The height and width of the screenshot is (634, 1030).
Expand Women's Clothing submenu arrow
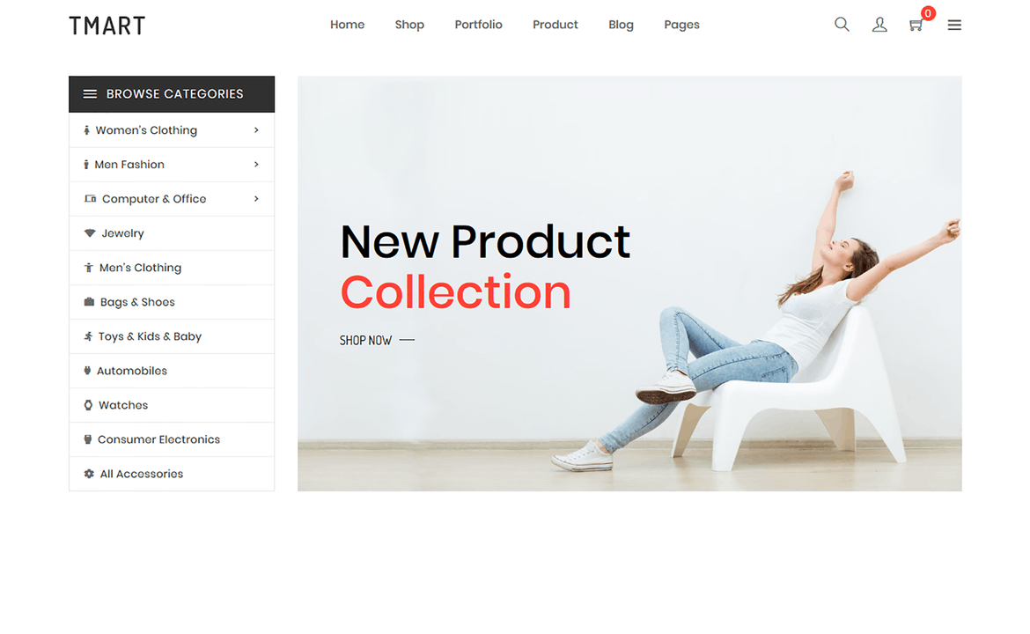256,130
